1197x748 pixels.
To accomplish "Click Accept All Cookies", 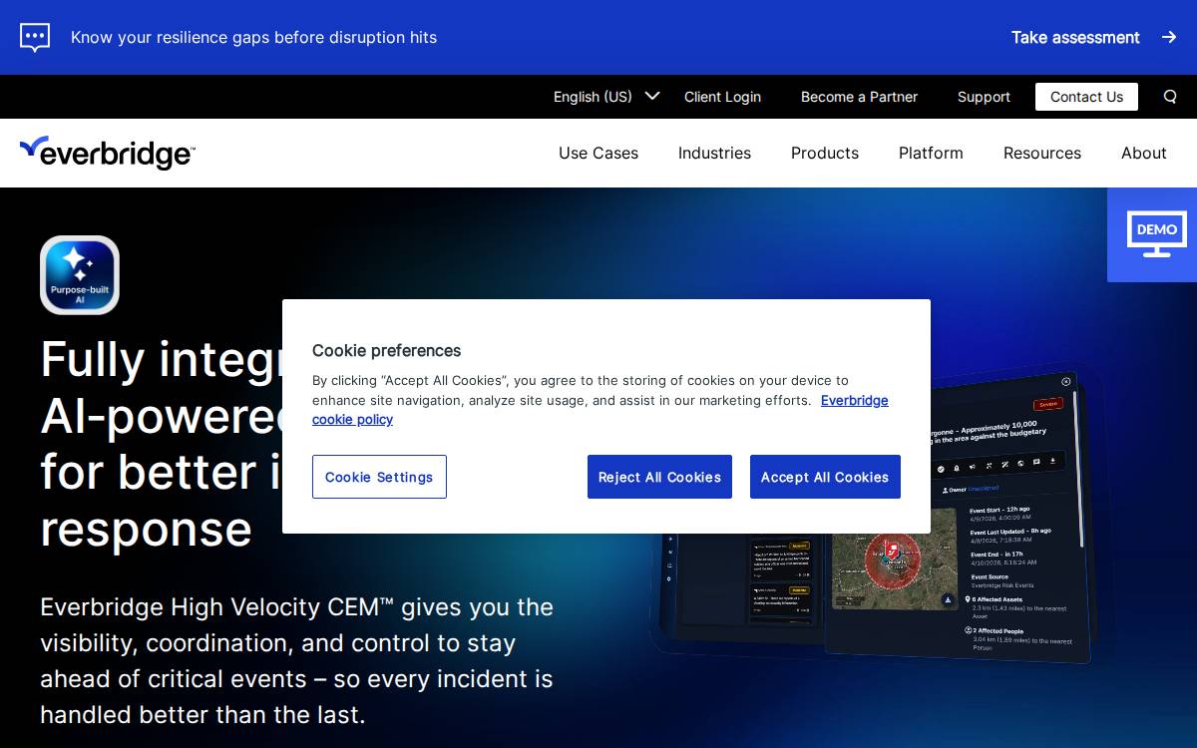I will point(825,477).
